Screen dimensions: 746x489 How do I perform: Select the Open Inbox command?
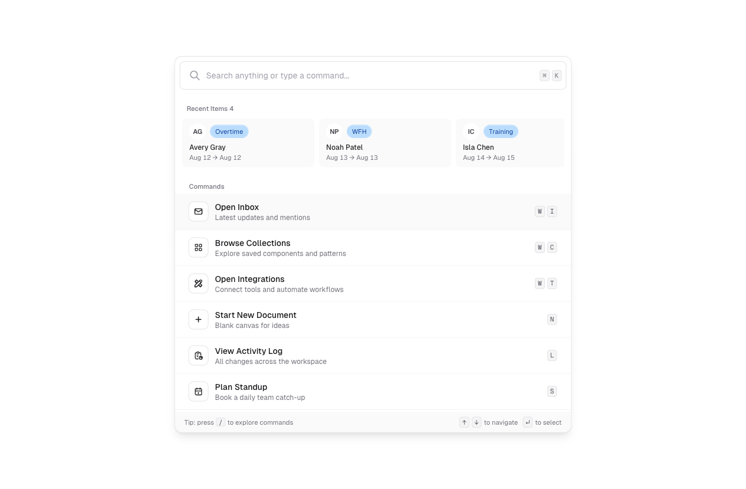(373, 212)
